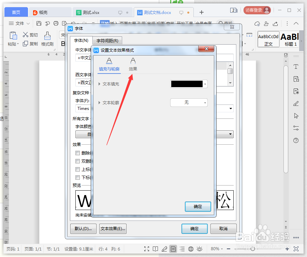Open the black text fill color swatch

[187, 84]
